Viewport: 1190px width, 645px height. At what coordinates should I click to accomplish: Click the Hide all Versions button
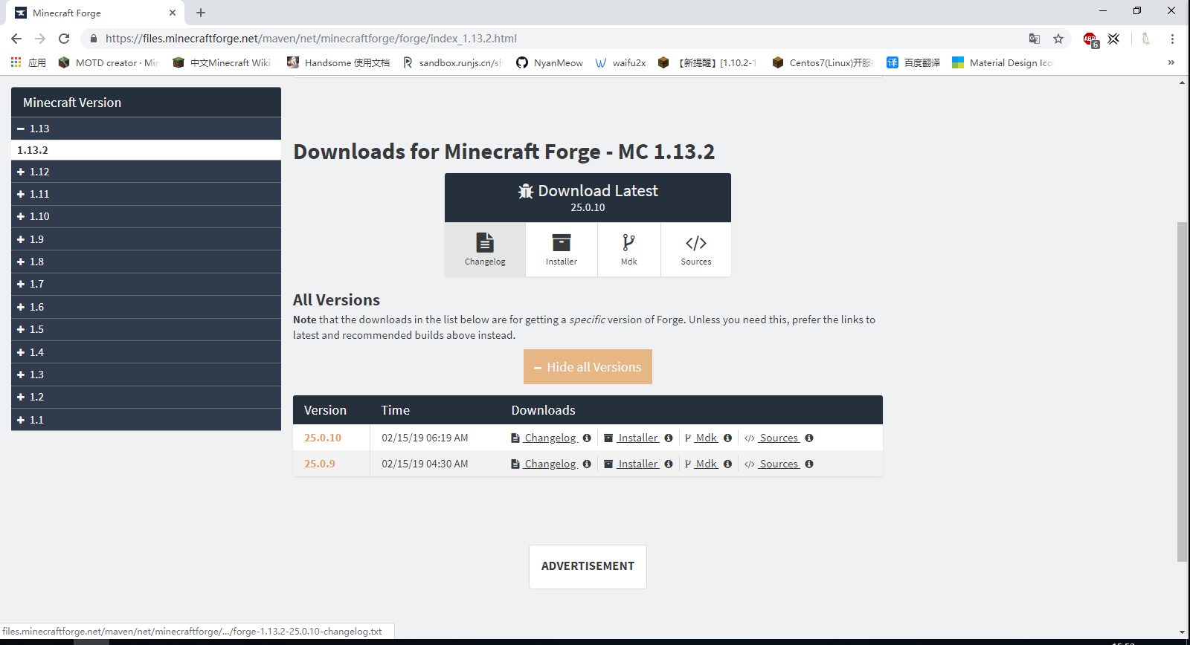pyautogui.click(x=588, y=367)
